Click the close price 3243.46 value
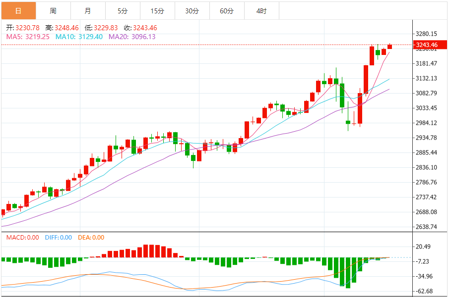 tap(145, 28)
